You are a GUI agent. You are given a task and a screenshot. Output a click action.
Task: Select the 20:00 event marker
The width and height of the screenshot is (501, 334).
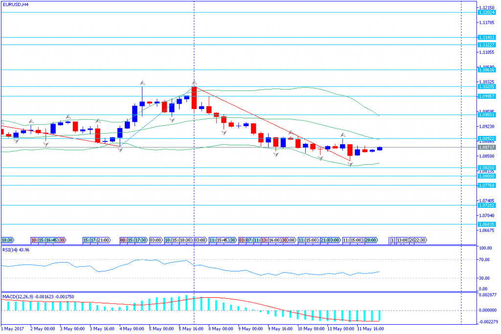(370, 240)
